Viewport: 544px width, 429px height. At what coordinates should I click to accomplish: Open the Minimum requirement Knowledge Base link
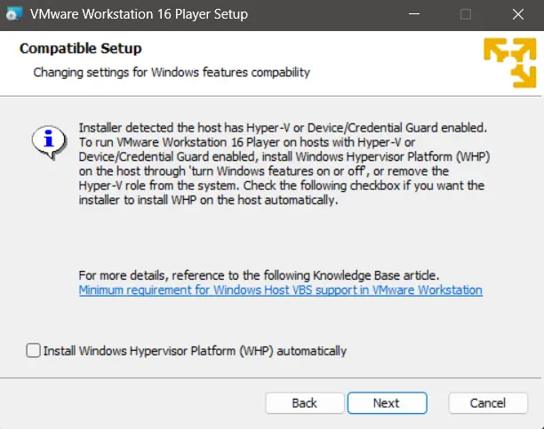280,290
